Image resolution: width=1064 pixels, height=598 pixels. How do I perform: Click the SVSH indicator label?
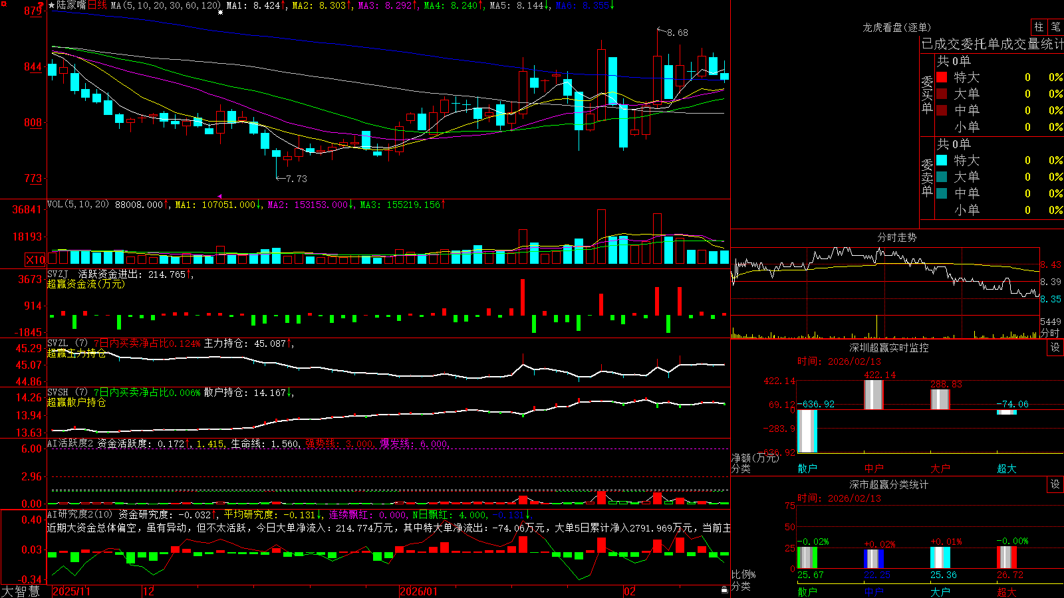pos(67,393)
